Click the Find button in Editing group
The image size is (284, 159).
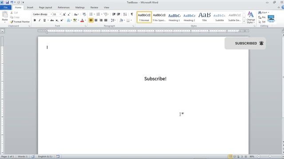tap(263, 12)
